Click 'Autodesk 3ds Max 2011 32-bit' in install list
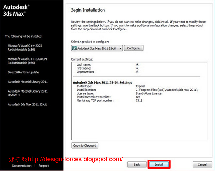Image resolution: width=215 pixels, height=171 pixels. tap(27, 104)
